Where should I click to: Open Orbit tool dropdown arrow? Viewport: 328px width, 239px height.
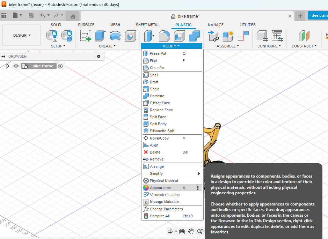point(176,231)
